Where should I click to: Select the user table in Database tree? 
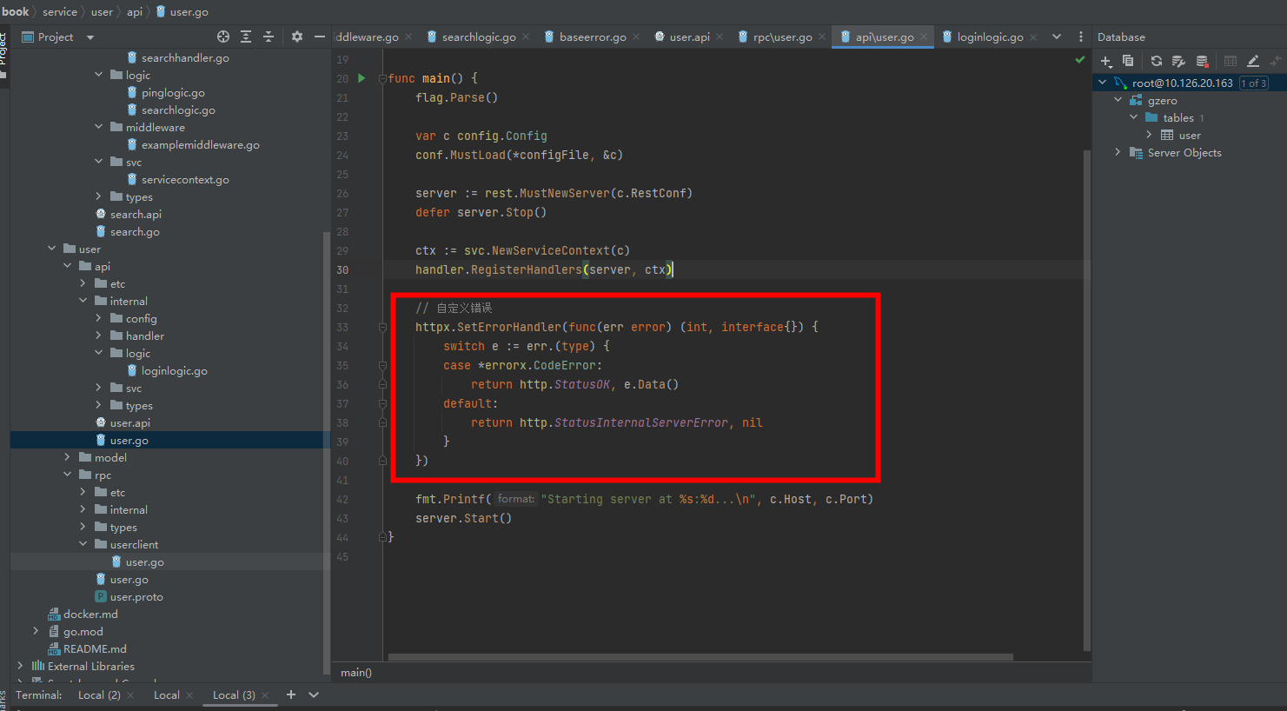pos(1190,135)
